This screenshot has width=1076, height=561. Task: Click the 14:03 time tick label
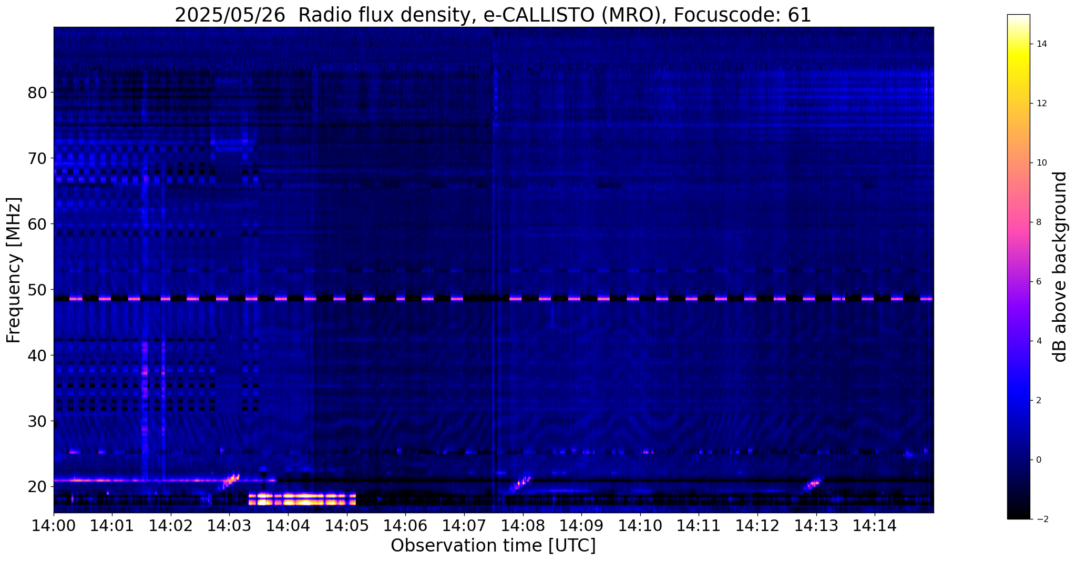click(230, 525)
